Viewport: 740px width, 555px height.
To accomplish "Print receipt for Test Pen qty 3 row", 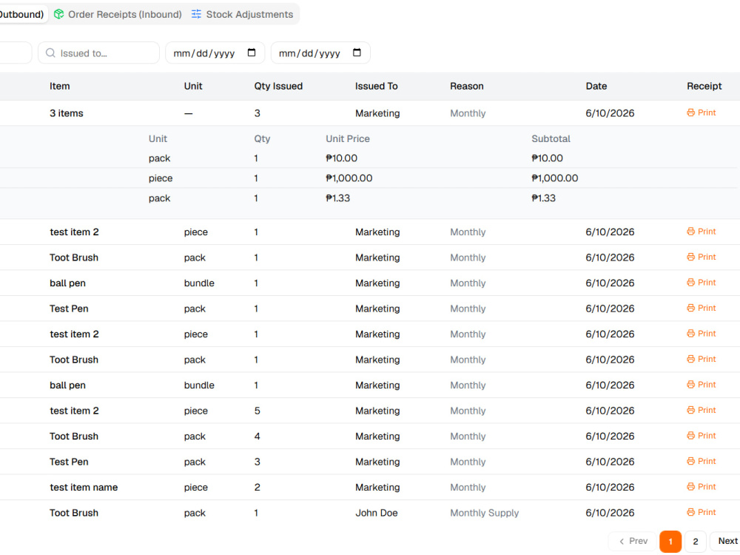I will coord(702,461).
